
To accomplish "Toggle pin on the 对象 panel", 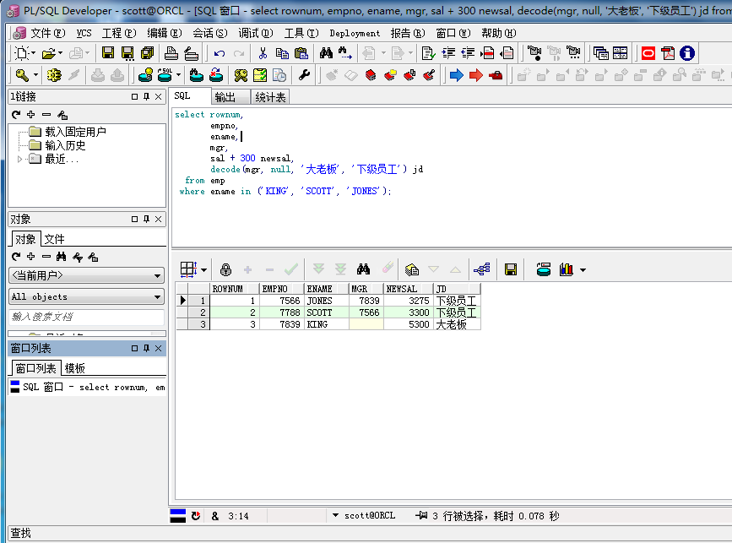I will [x=147, y=219].
